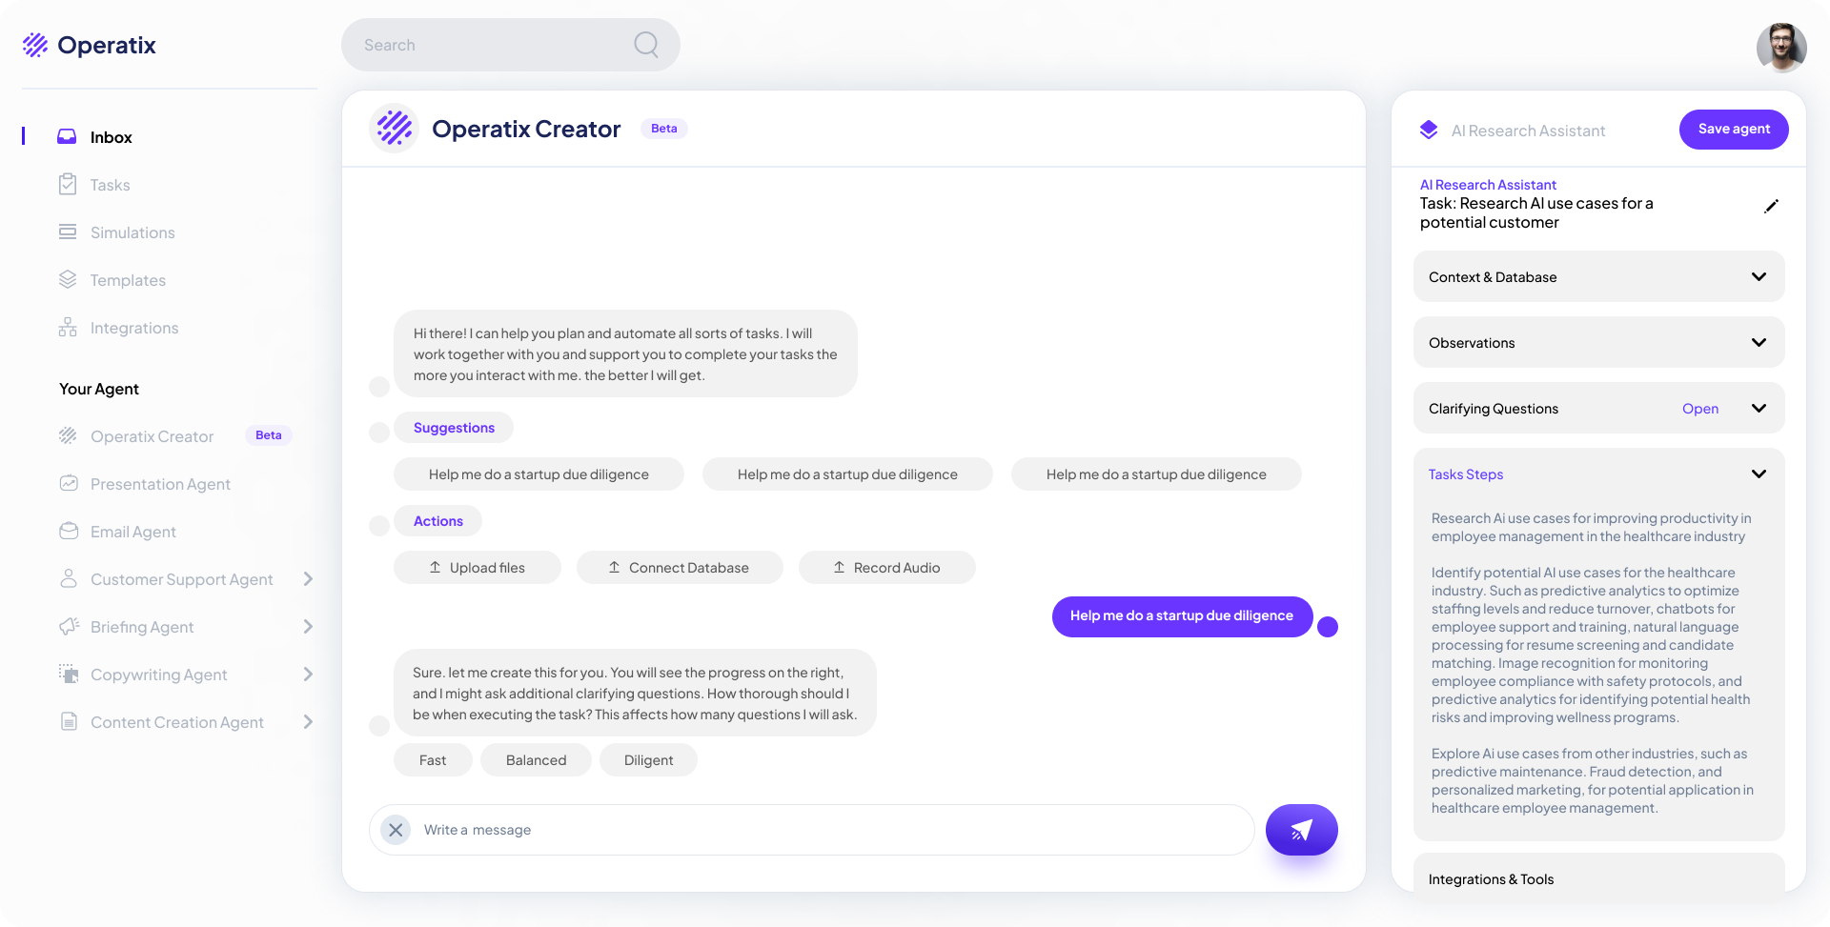Click the Upload files button

[478, 568]
